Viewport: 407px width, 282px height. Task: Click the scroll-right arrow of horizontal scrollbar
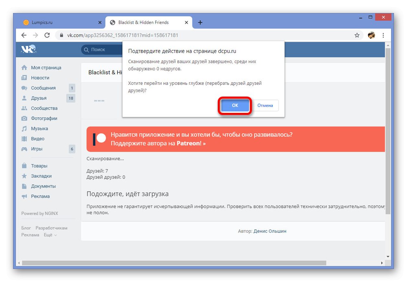(x=382, y=263)
